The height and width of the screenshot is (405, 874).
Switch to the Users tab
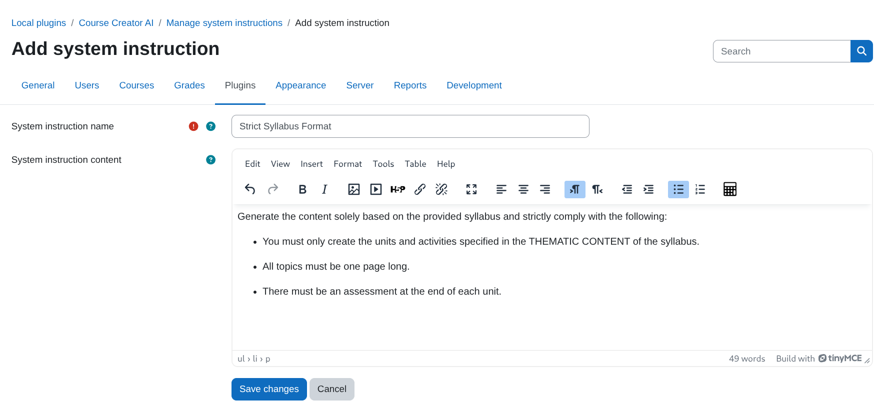pyautogui.click(x=87, y=85)
